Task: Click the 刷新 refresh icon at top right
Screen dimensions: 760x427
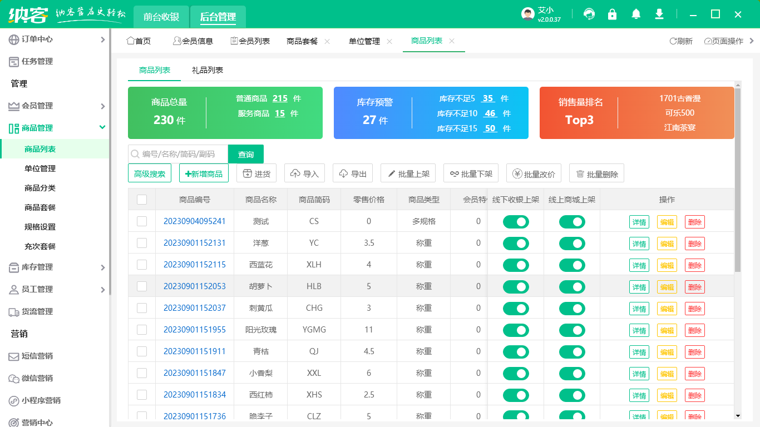Action: 673,41
